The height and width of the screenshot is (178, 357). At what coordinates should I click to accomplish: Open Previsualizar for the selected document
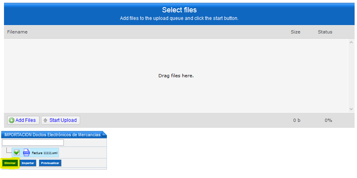click(50, 163)
